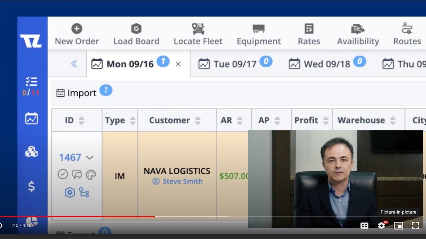
Task: Enter fullscreen video mode
Action: point(415,226)
